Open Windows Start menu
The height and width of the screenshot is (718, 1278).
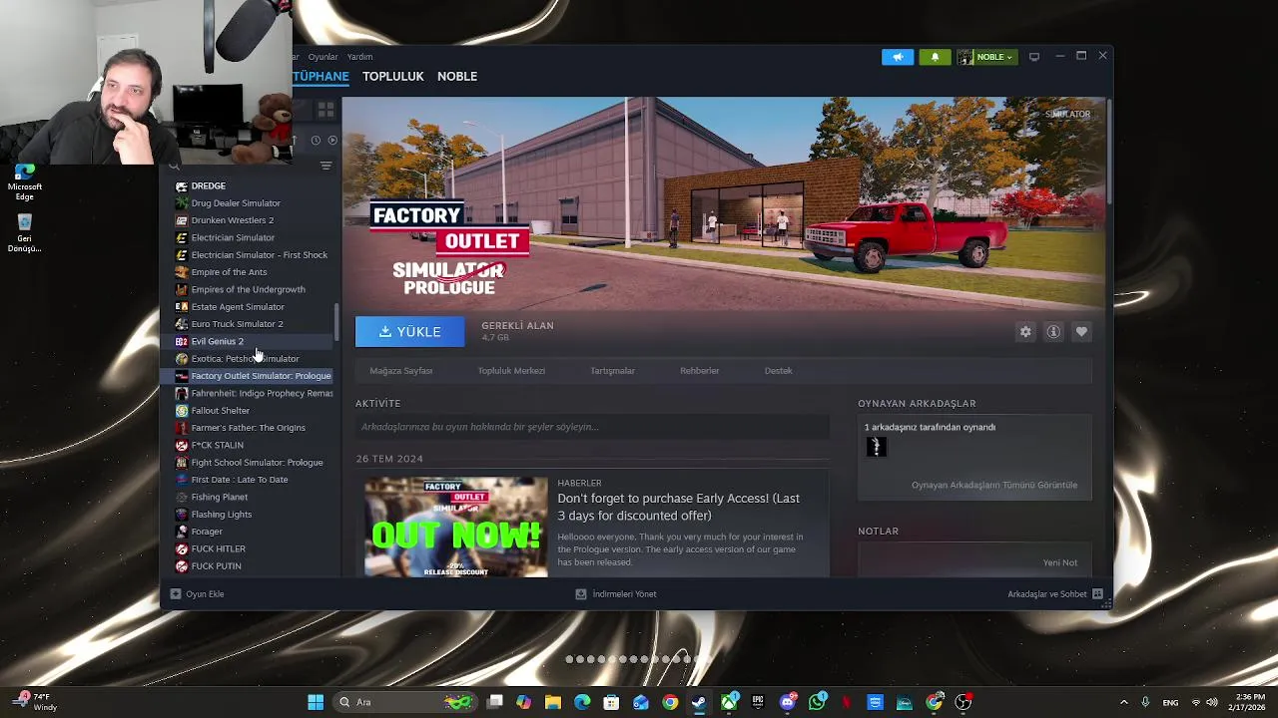pyautogui.click(x=316, y=702)
